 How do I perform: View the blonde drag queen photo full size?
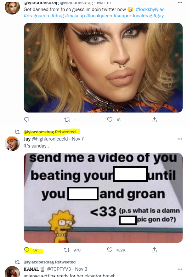pos(103,68)
